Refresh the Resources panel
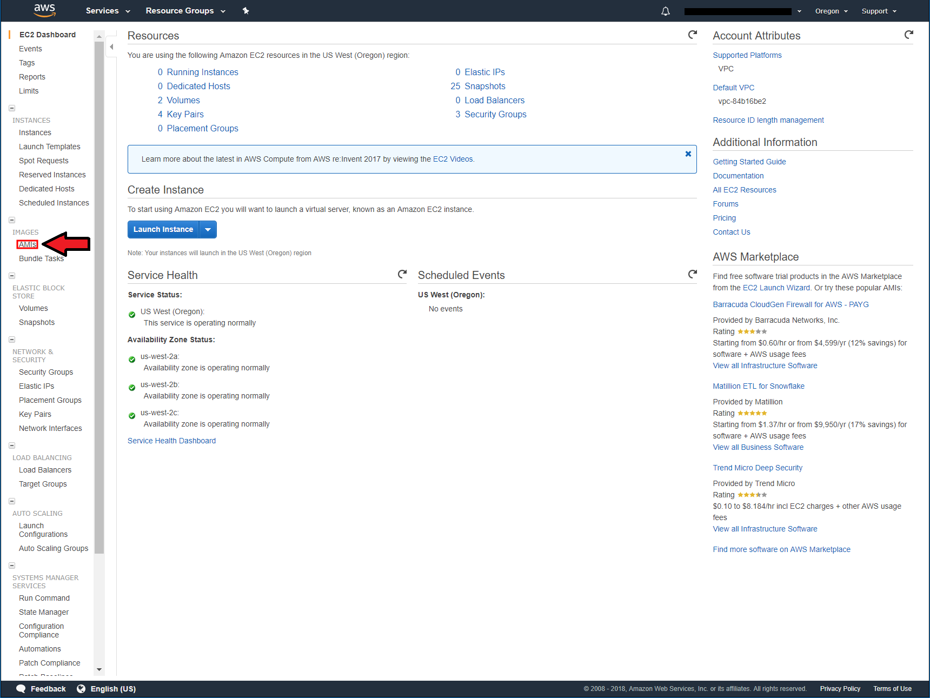Viewport: 930px width, 698px height. [x=692, y=35]
